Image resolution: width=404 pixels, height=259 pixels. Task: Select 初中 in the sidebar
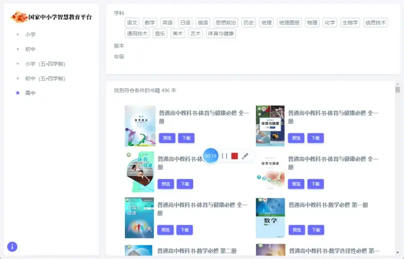pos(30,49)
